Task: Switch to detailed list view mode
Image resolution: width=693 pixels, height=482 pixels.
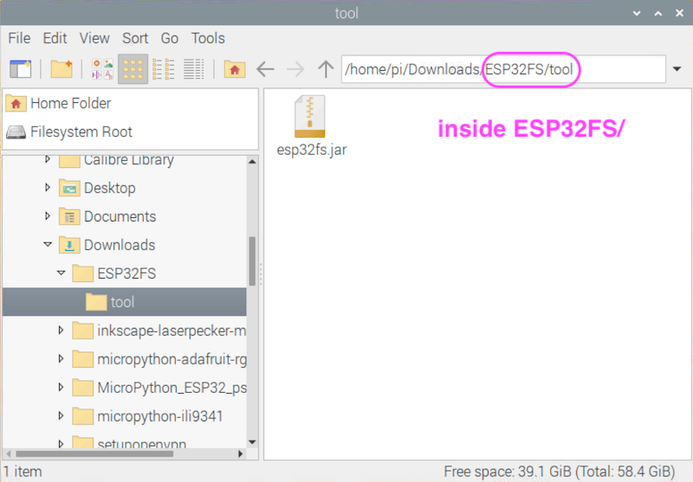Action: pyautogui.click(x=193, y=69)
